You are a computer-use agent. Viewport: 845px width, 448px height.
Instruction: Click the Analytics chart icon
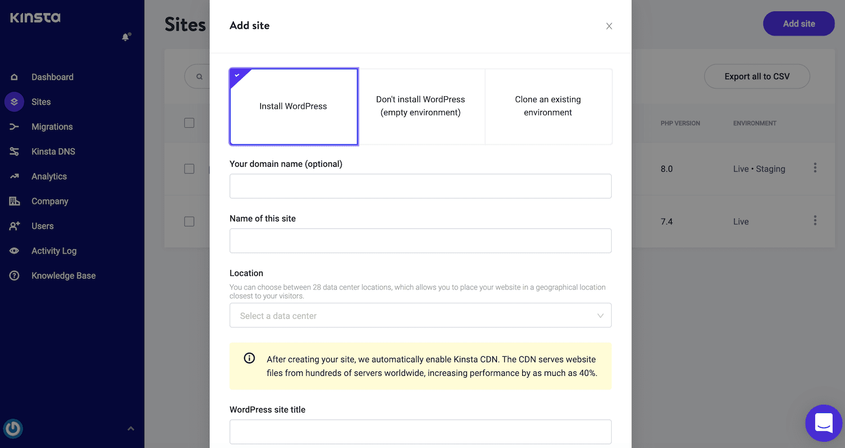tap(15, 176)
